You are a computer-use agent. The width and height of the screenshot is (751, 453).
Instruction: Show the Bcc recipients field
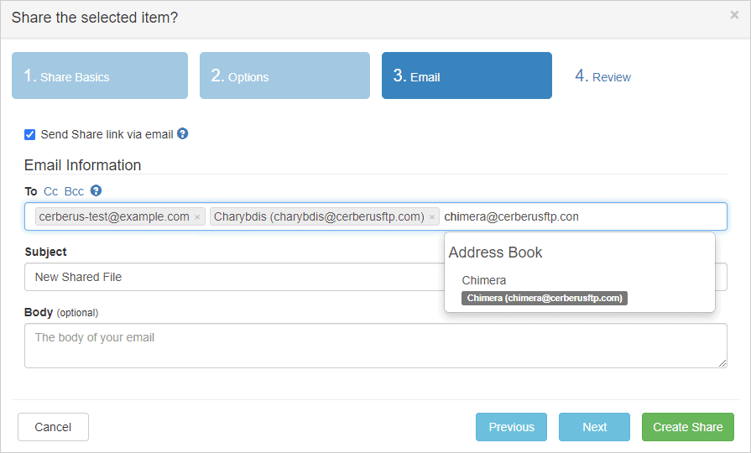[74, 191]
